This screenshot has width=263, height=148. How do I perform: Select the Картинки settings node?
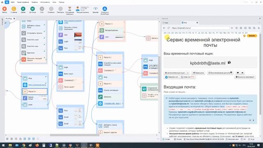tap(33, 53)
